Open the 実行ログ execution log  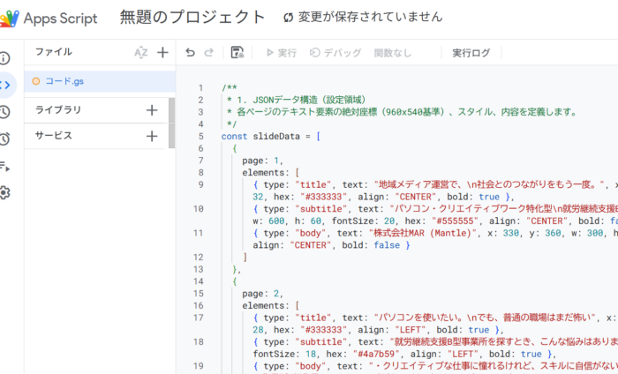pyautogui.click(x=471, y=53)
